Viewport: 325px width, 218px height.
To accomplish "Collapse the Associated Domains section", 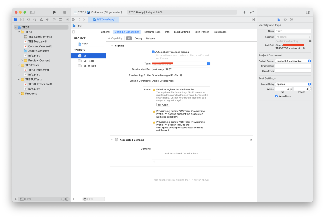I will [112, 140].
